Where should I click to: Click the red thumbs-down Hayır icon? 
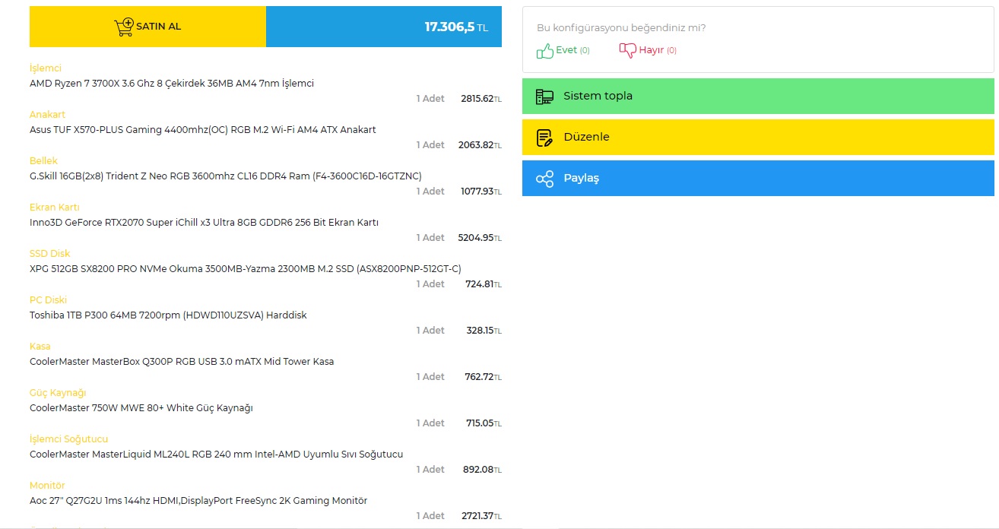point(627,50)
